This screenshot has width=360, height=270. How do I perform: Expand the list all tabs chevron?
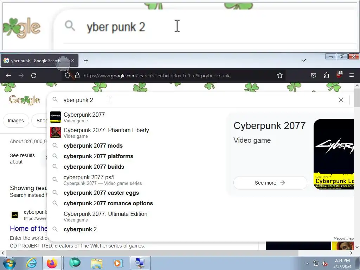304,60
